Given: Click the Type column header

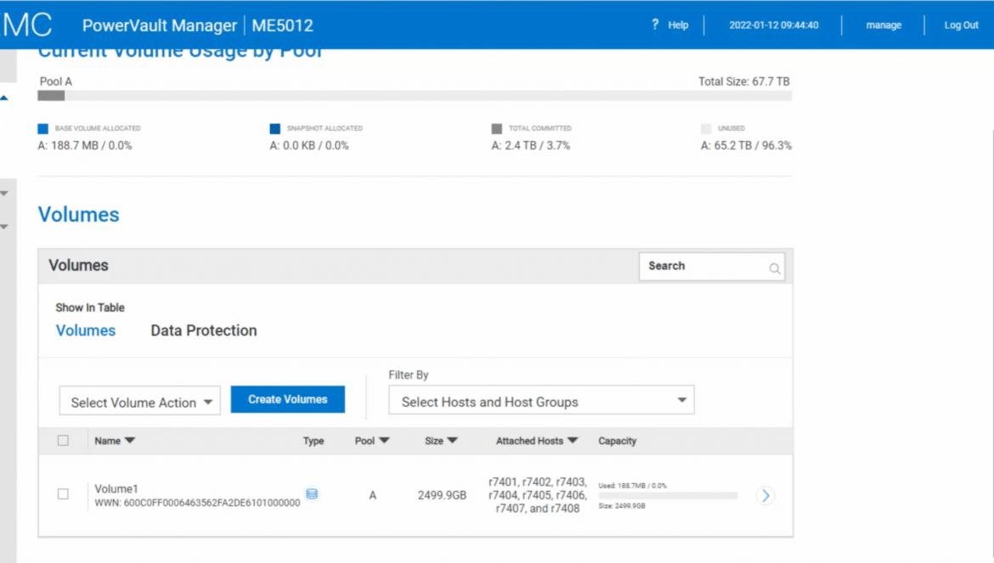Looking at the screenshot, I should coord(313,441).
